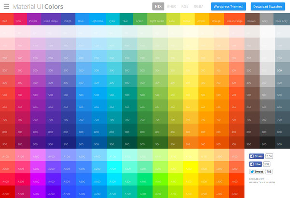Viewport: 290px width, 198px height.
Task: Pick the Indigo 600 swatch
Action: [x=69, y=106]
